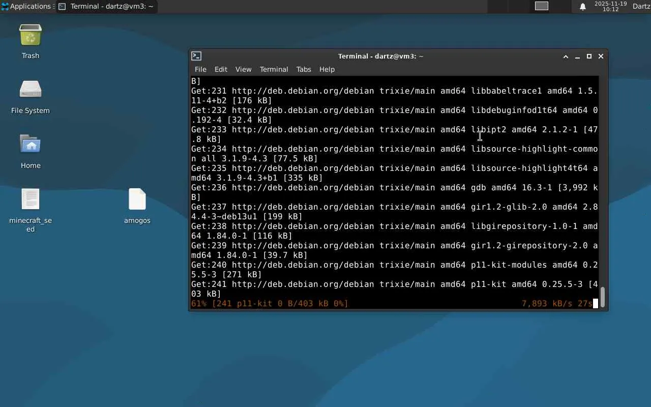Open the notification bell in top panel
Screen dimensions: 651x407
tap(583, 6)
